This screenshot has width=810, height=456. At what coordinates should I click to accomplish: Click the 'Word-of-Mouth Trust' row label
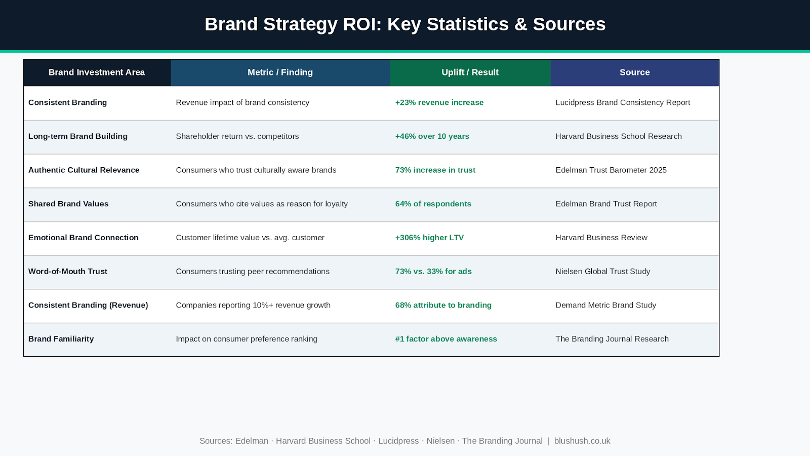pos(68,272)
